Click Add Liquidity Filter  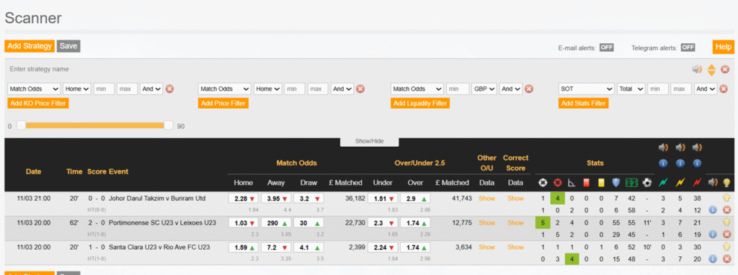420,104
